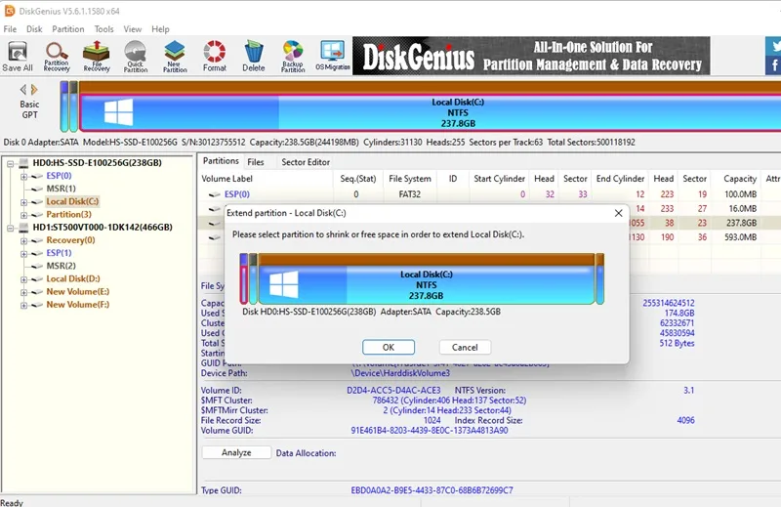781x507 pixels.
Task: Expand the ESP(0) tree node
Action: pos(23,176)
